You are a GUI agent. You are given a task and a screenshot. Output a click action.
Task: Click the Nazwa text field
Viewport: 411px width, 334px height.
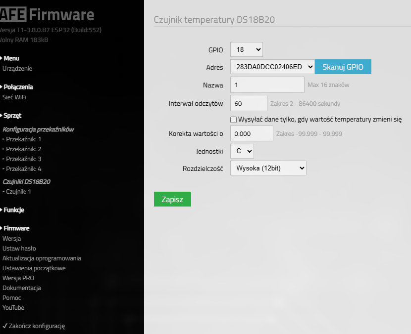[x=267, y=84]
